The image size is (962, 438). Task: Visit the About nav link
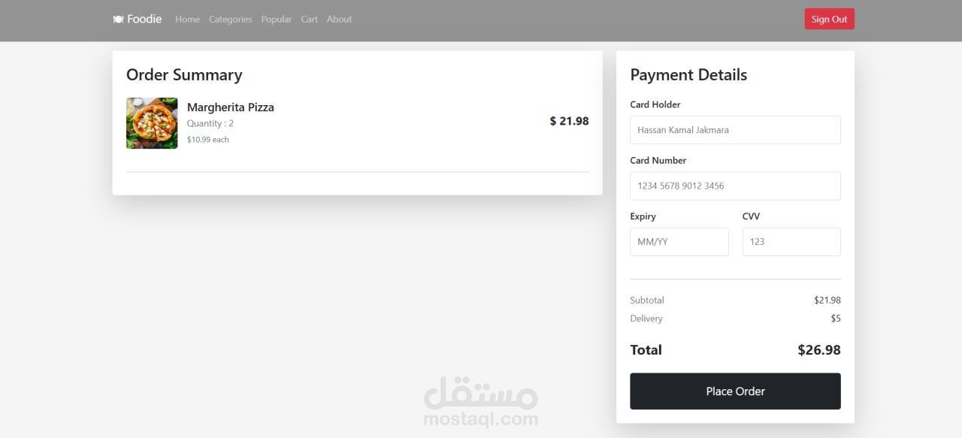339,20
